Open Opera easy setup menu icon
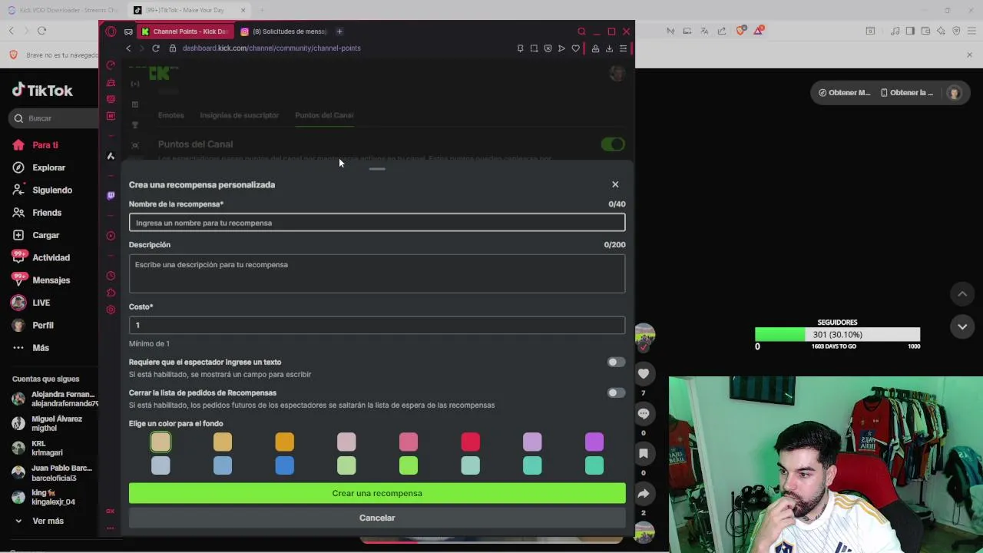The height and width of the screenshot is (553, 983). click(623, 48)
